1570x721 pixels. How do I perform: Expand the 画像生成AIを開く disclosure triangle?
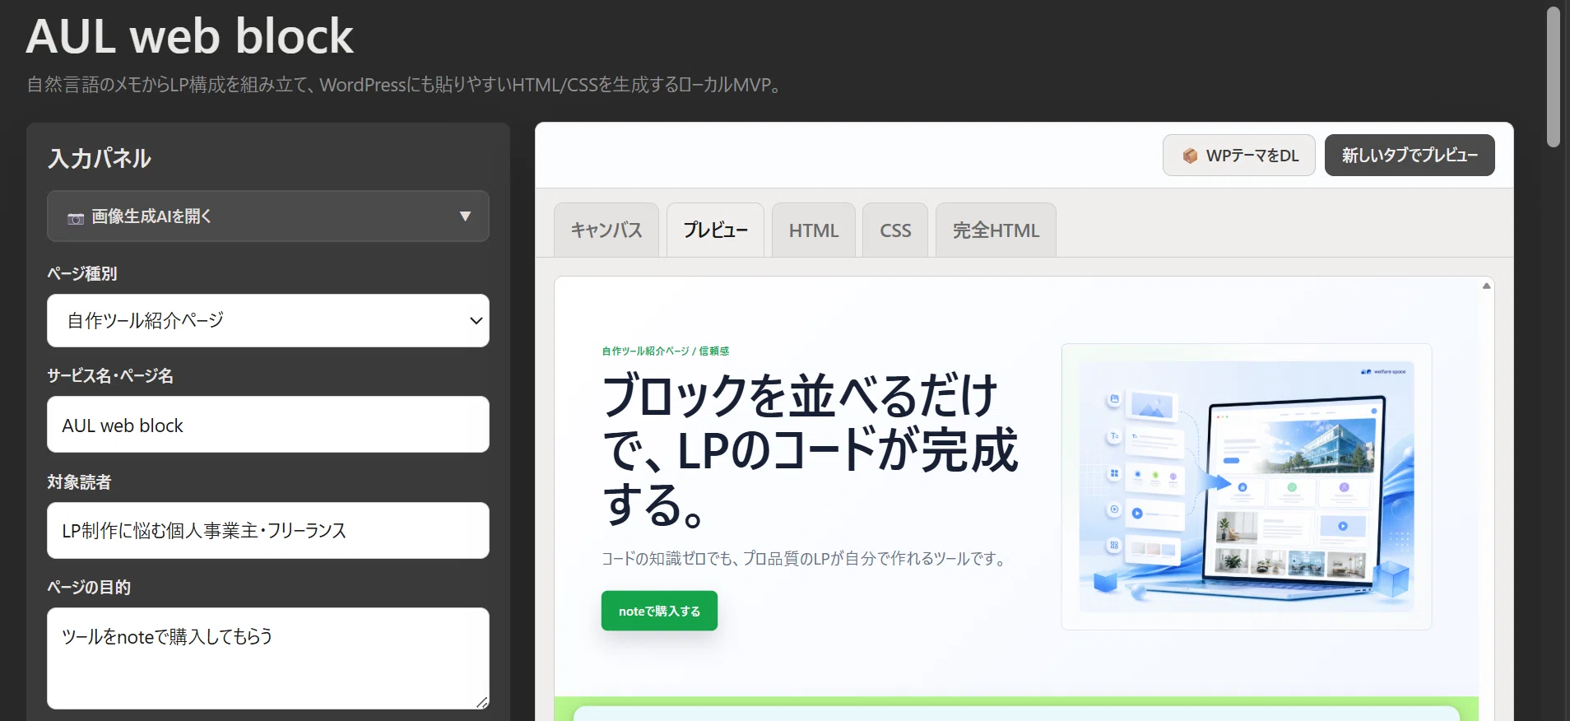pyautogui.click(x=465, y=216)
